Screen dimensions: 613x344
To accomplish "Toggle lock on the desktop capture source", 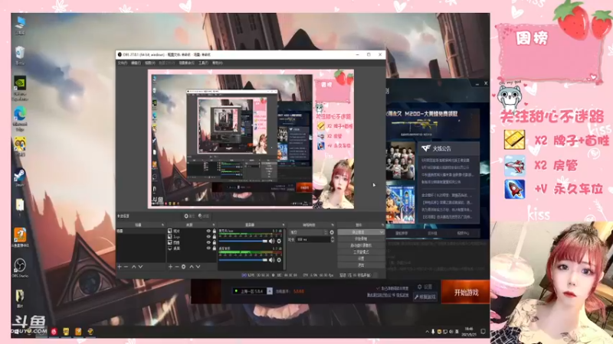I will click(x=215, y=248).
